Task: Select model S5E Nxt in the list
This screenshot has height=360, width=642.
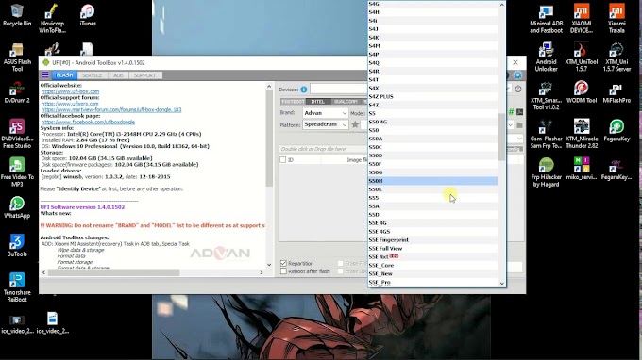Action: click(x=432, y=256)
